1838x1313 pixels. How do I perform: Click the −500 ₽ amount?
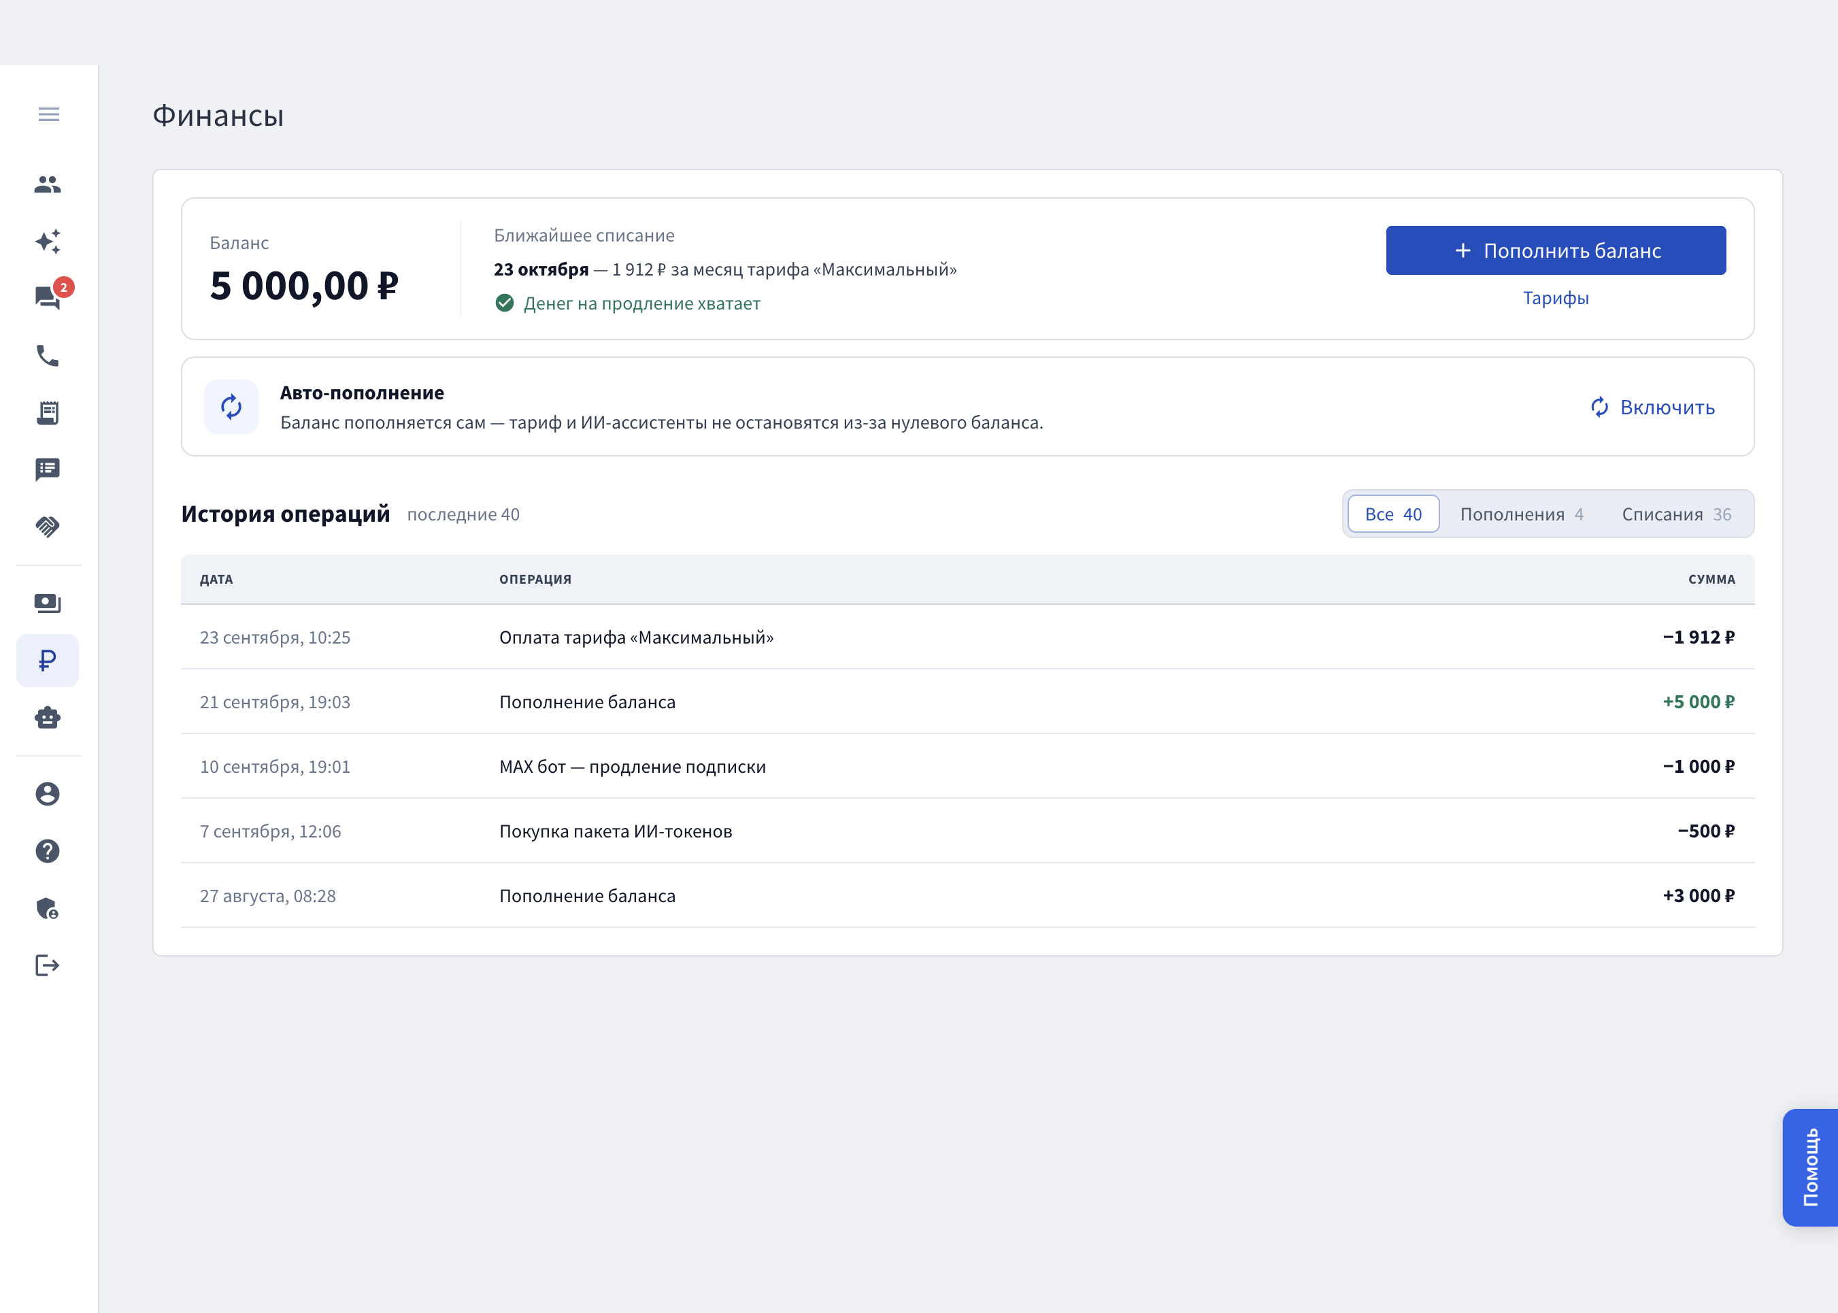pyautogui.click(x=1705, y=831)
